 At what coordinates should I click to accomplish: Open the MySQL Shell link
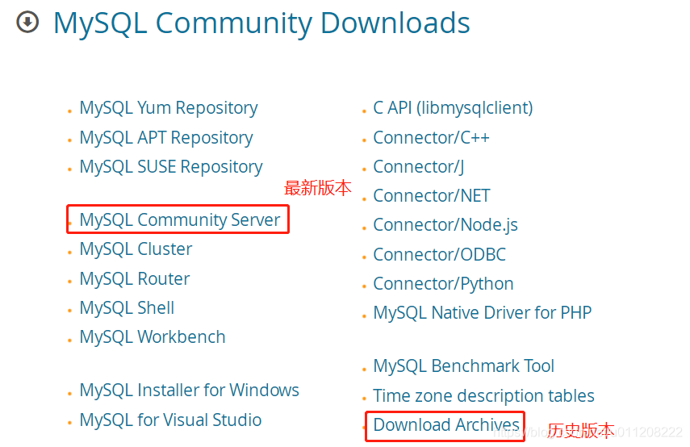tap(128, 307)
